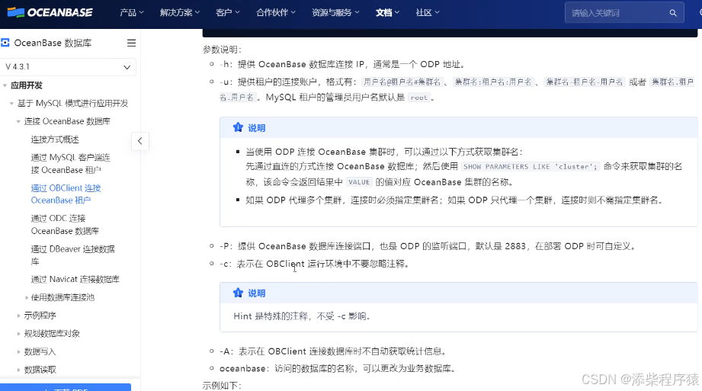The image size is (702, 391).
Task: Expand the 示例程序 node
Action: click(18, 316)
